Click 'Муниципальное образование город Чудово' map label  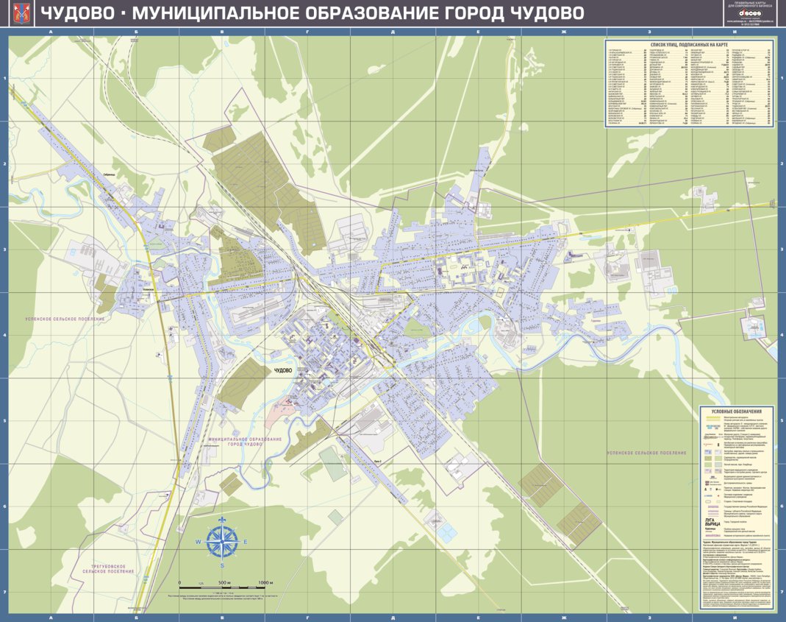(246, 442)
